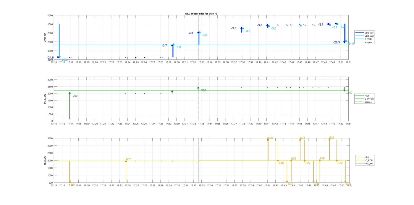
Task: Click the '-3.6' data label
Action: (204, 35)
